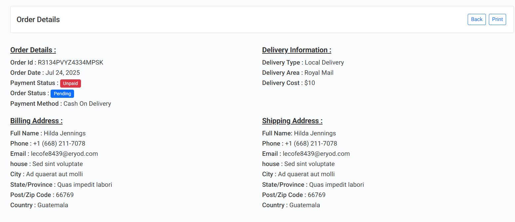This screenshot has width=515, height=222.
Task: Select the Billing Address heading
Action: pyautogui.click(x=36, y=121)
